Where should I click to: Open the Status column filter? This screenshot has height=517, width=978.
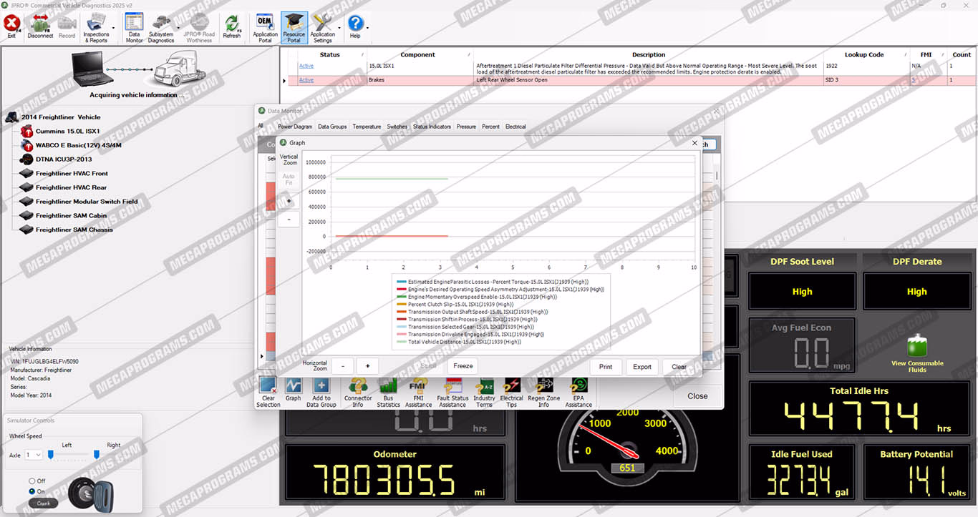(364, 54)
